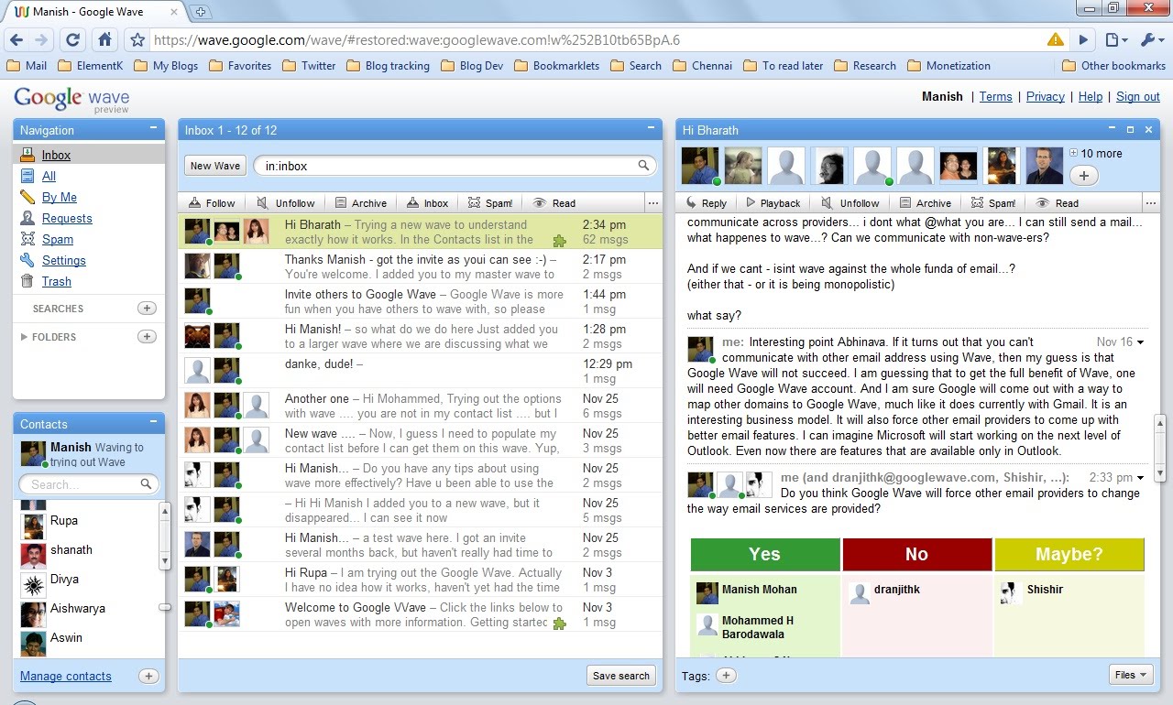
Task: Expand the Folders section in Navigation
Action: [x=49, y=337]
